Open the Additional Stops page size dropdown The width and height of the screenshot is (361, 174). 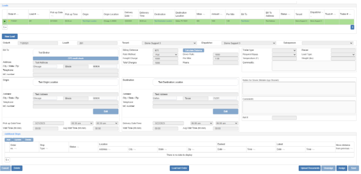click(7, 160)
